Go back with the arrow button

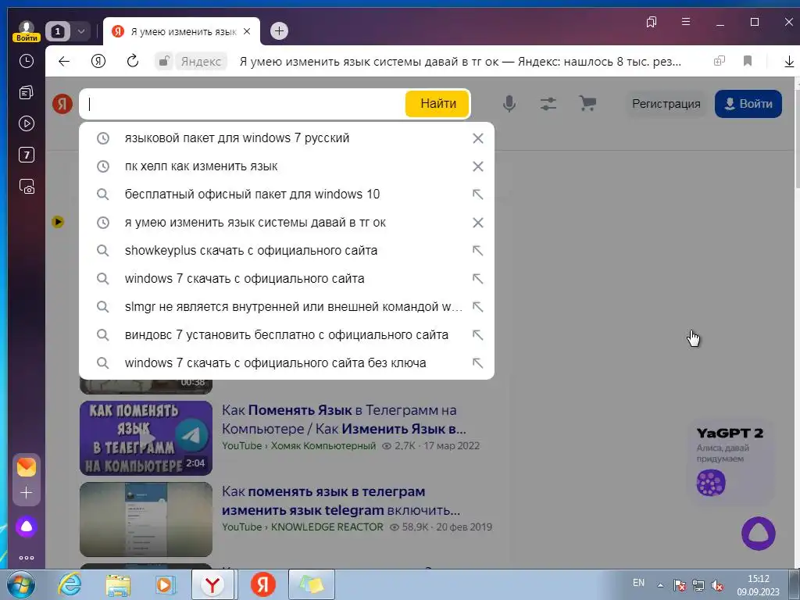click(x=64, y=62)
